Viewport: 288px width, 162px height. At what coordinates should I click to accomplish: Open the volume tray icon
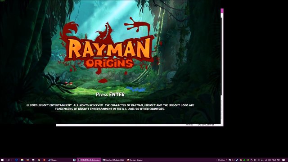[270, 160]
